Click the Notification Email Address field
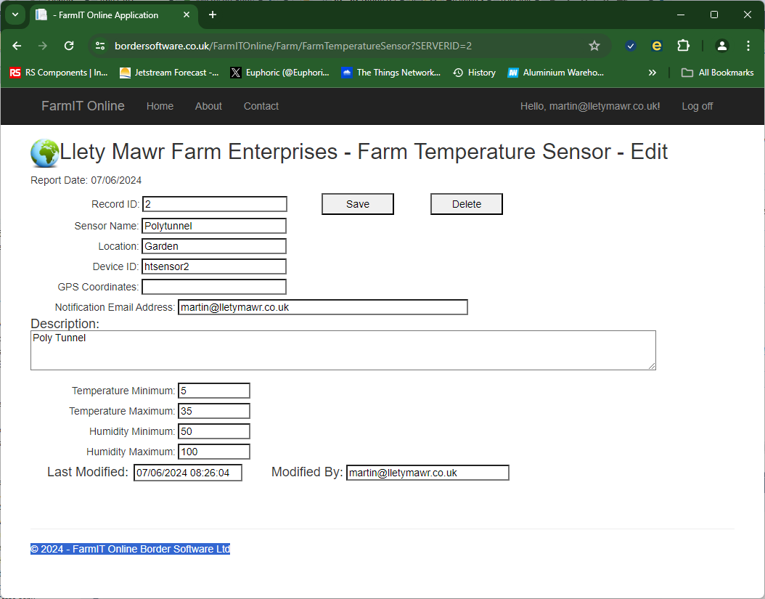765x599 pixels. 323,307
